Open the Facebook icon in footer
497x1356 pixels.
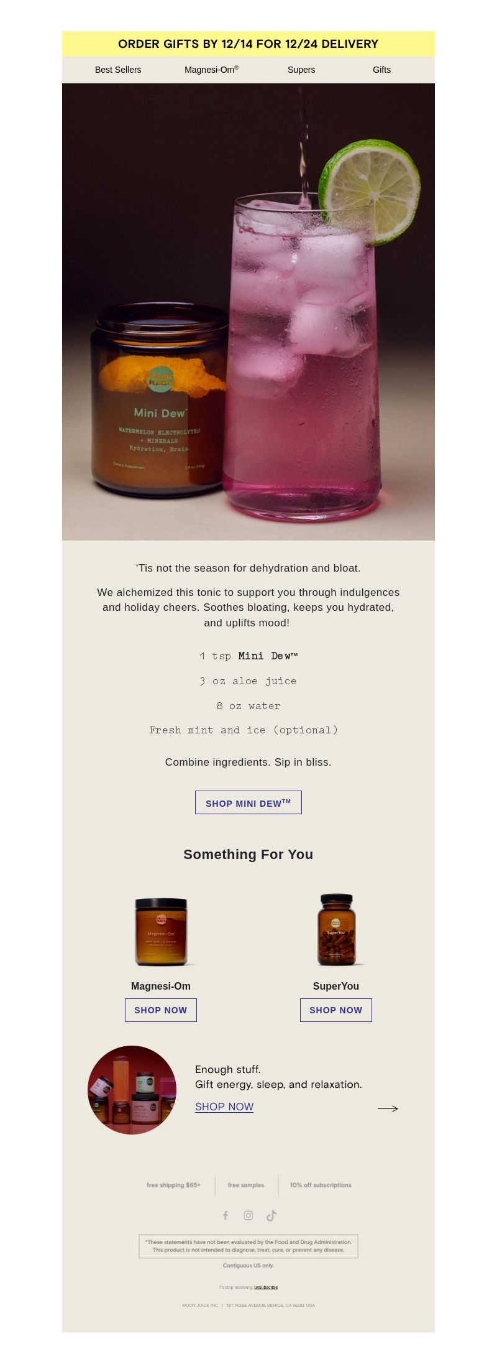(226, 1215)
